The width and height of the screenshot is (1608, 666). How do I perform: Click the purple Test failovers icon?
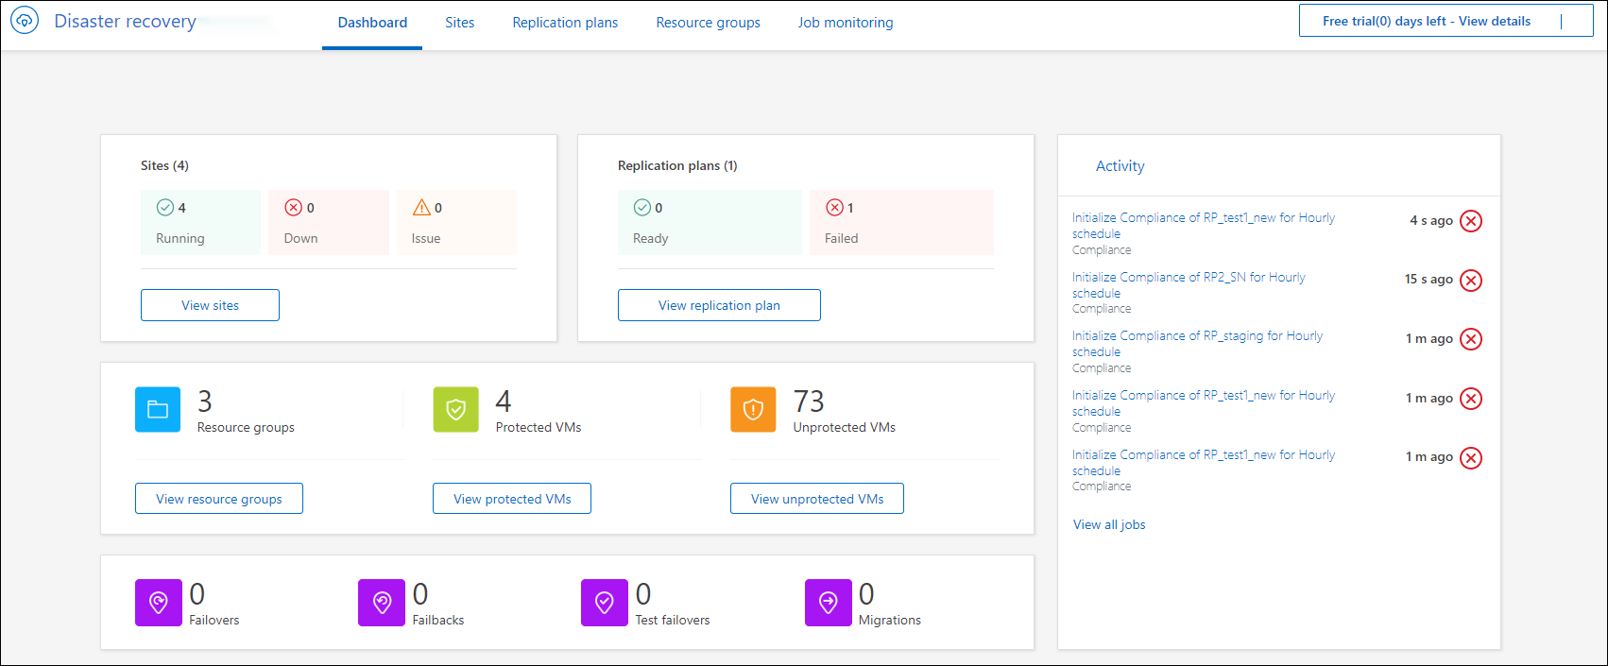click(x=605, y=603)
